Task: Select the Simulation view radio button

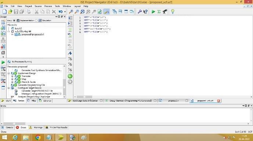Action: (36, 21)
